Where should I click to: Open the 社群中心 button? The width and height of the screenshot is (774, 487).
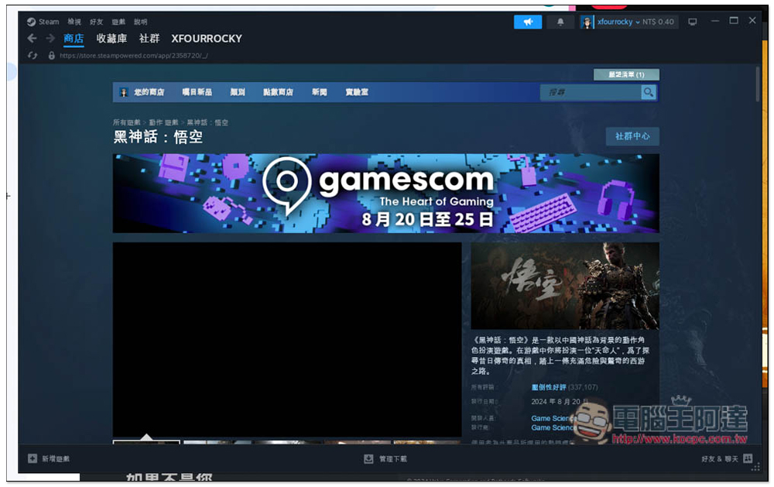tap(632, 136)
